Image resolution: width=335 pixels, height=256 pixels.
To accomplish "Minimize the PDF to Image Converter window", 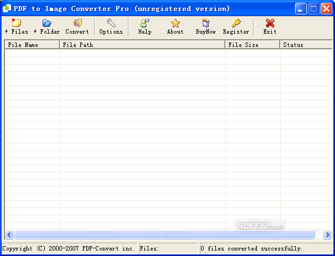I will coord(301,9).
